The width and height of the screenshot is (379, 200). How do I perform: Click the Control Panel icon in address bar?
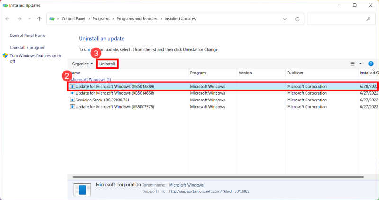[52, 19]
